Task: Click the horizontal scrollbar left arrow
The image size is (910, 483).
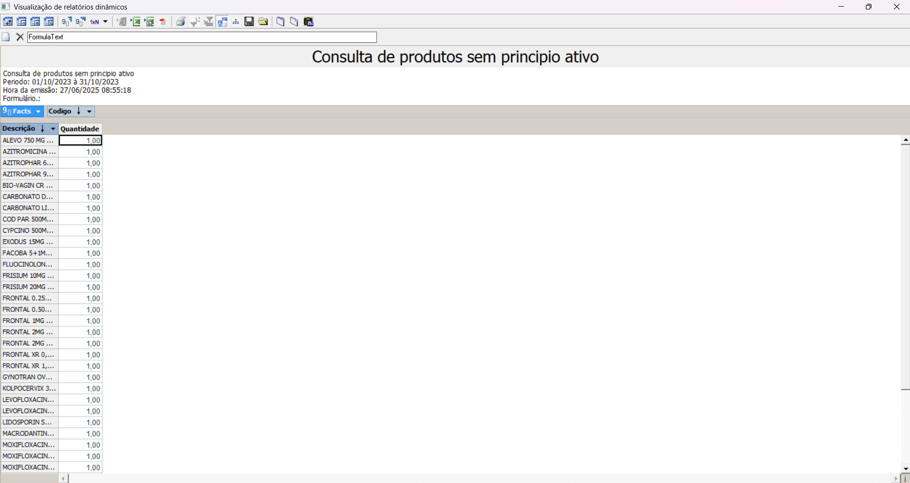Action: pyautogui.click(x=64, y=479)
